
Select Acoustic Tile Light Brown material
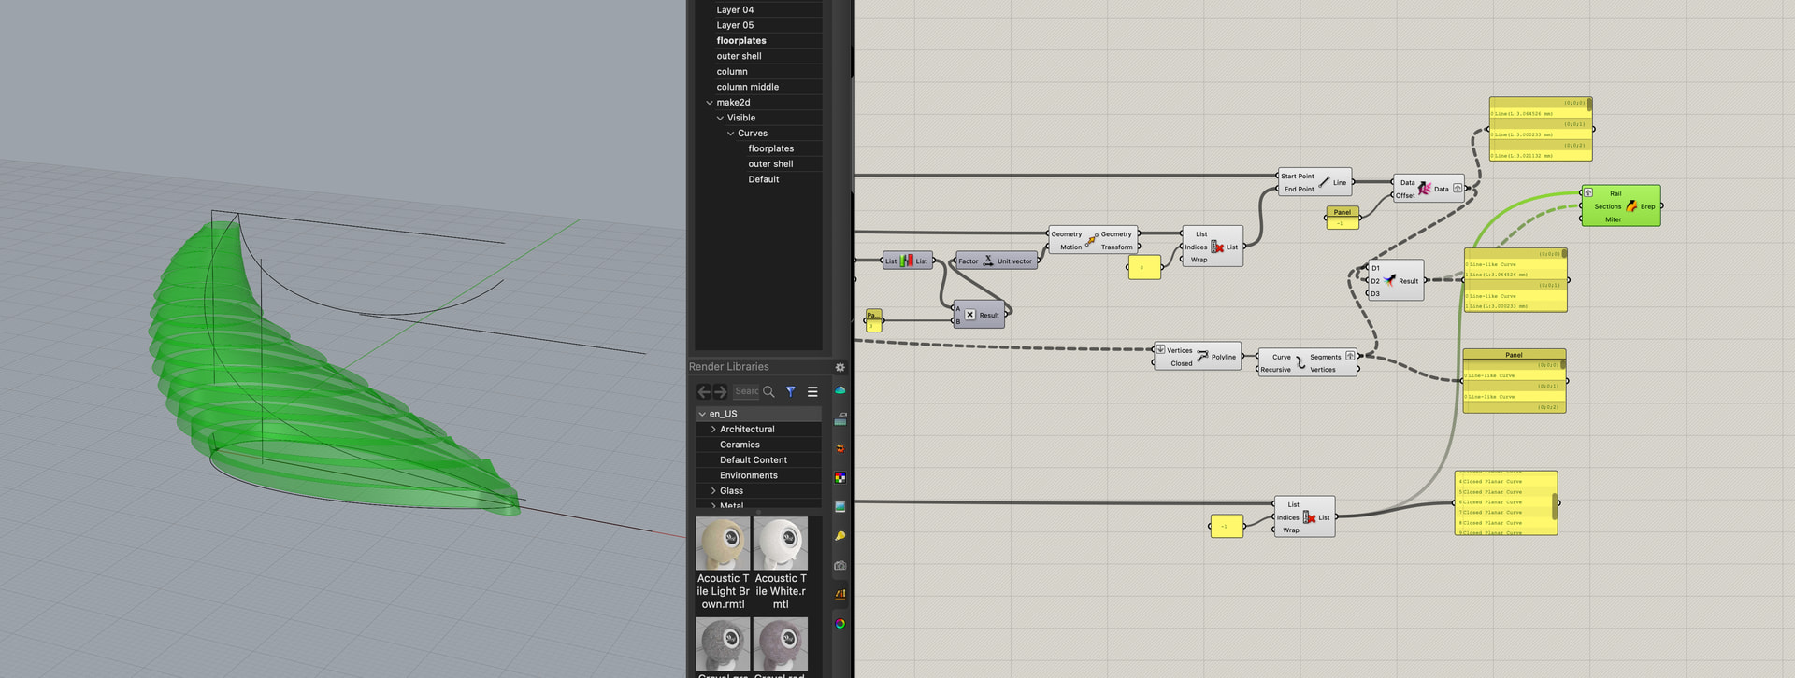[x=723, y=563]
